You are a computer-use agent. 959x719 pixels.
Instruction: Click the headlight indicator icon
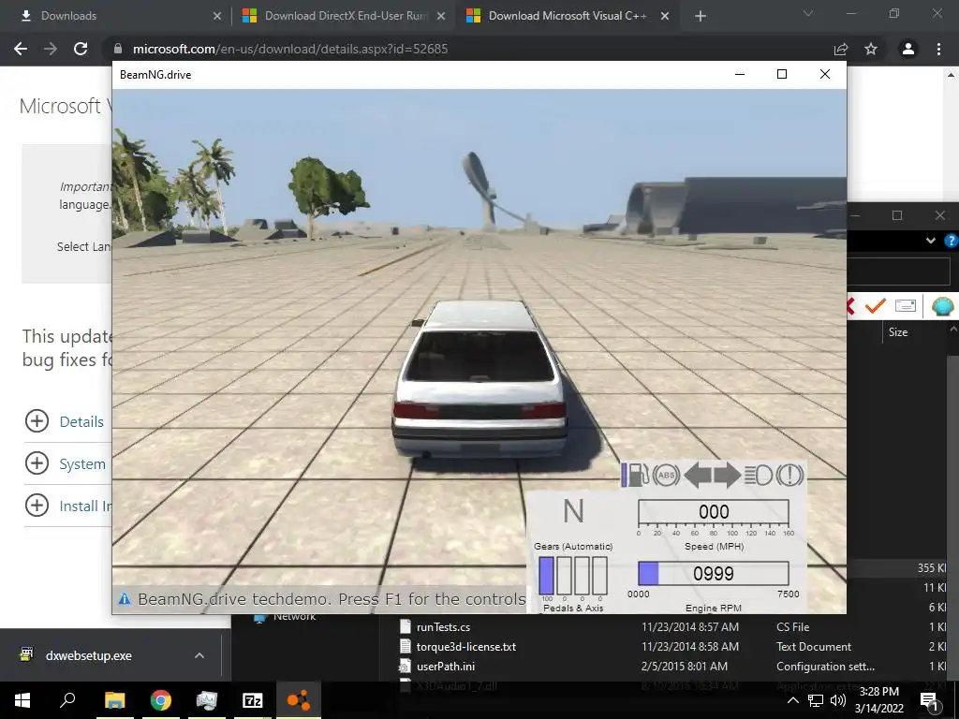click(759, 475)
